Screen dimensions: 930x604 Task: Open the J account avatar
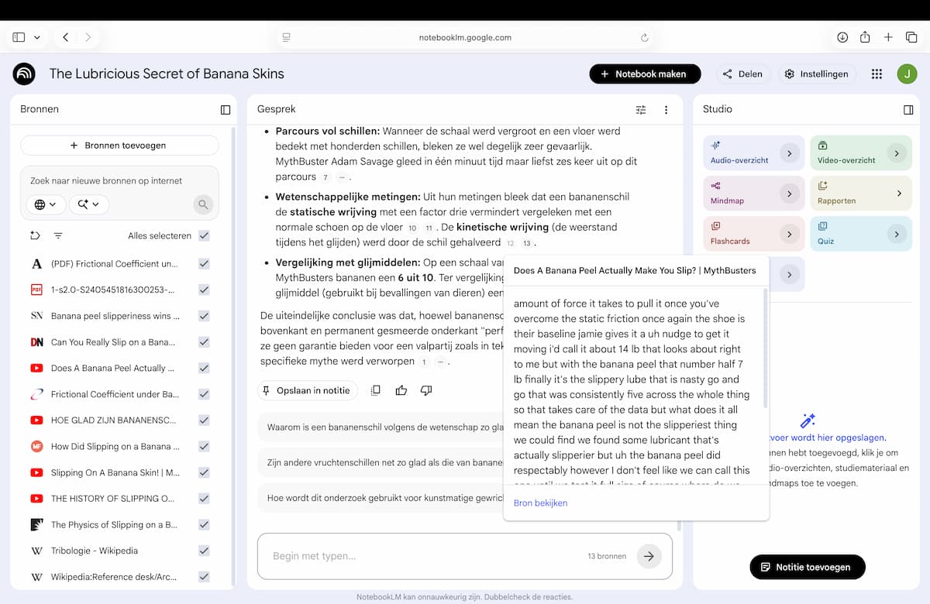coord(907,74)
